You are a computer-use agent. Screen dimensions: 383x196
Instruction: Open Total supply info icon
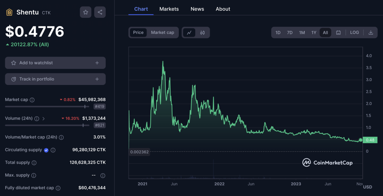34,162
